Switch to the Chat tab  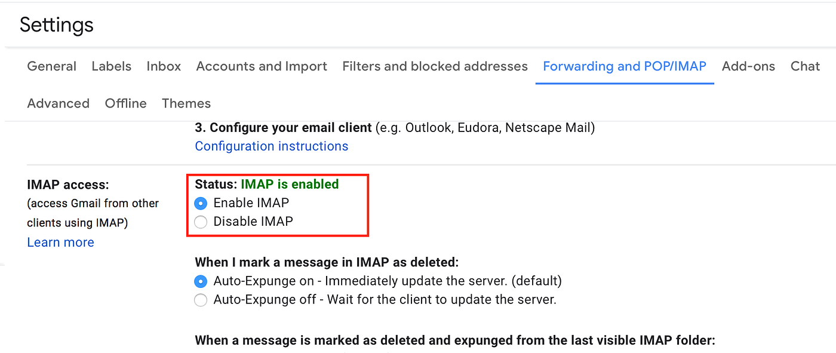pos(805,66)
